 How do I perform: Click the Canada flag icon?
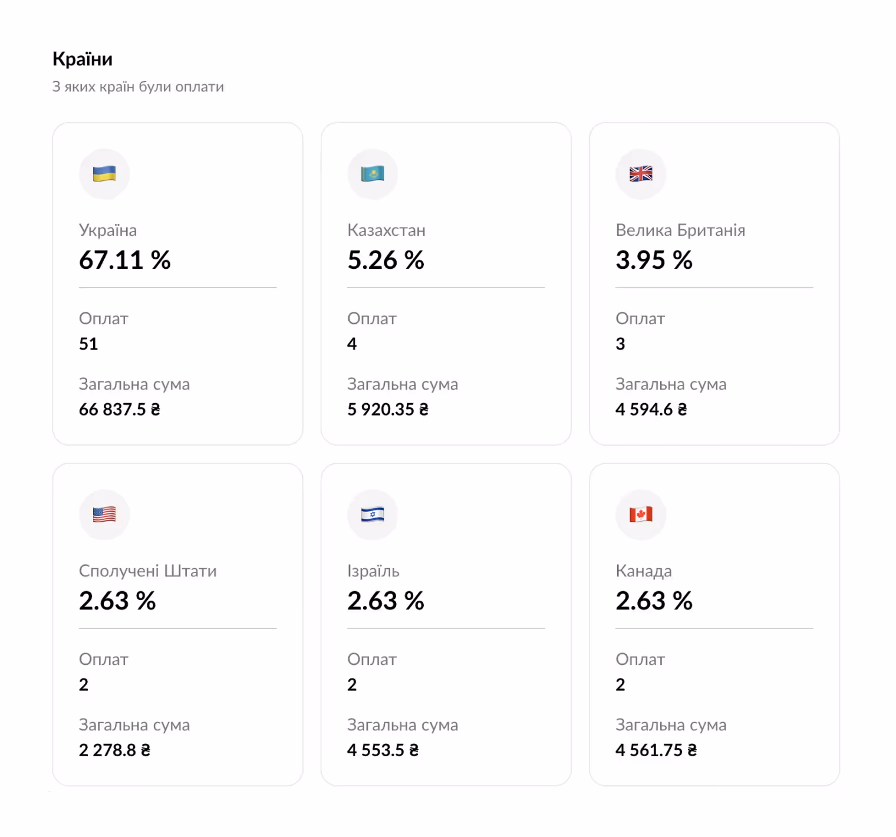[x=641, y=514]
